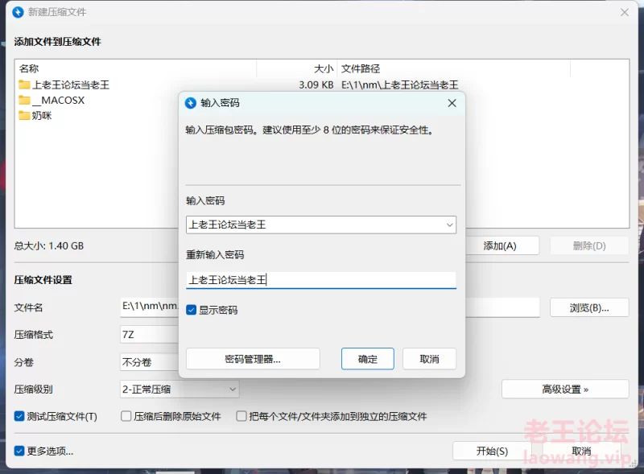Open the 分卷 不分卷 combo box

click(149, 362)
